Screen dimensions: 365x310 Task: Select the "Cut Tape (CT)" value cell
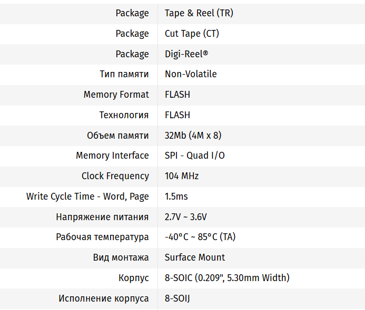click(x=192, y=34)
